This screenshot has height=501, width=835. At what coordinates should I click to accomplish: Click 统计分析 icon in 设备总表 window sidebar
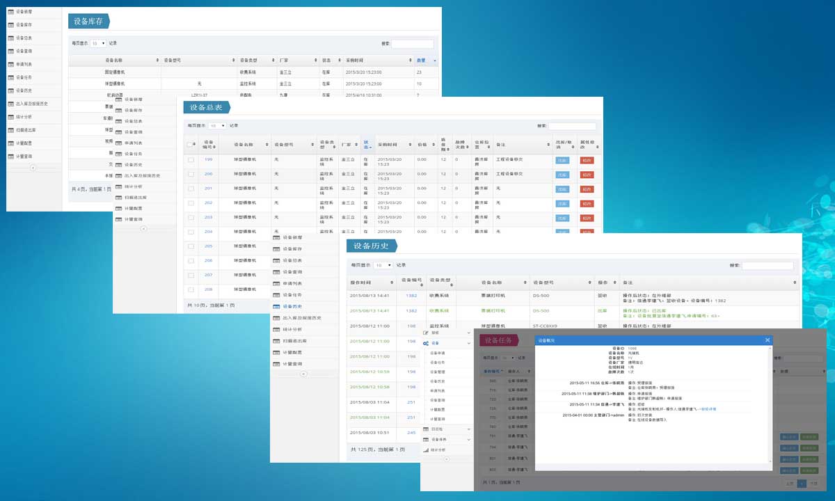click(x=118, y=186)
